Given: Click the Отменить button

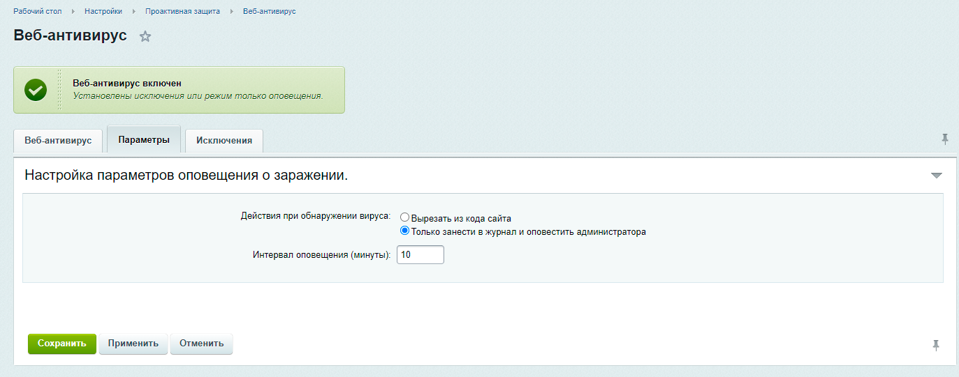Looking at the screenshot, I should pyautogui.click(x=201, y=344).
